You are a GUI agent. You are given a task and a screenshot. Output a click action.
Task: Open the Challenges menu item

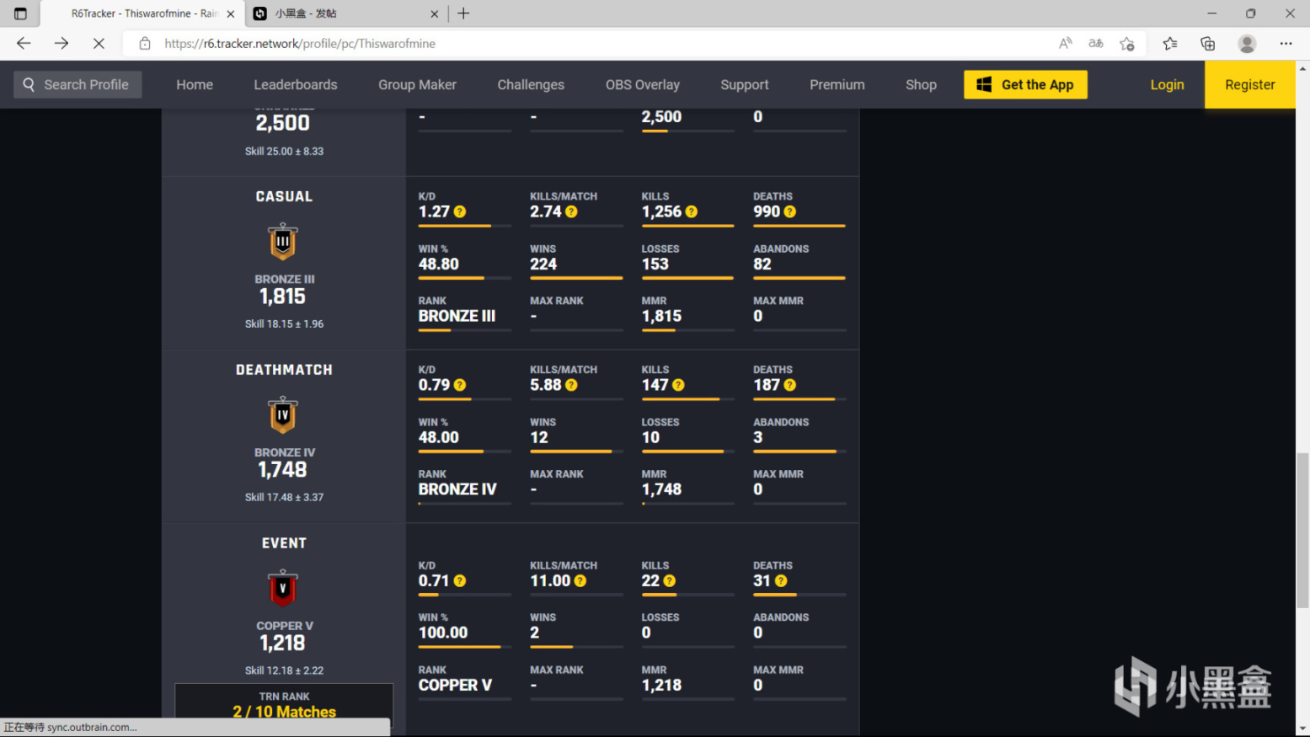pyautogui.click(x=531, y=84)
